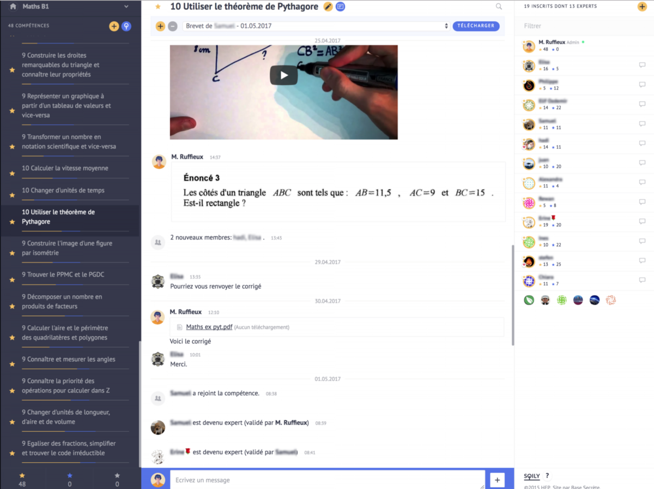Viewport: 654px width, 489px height.
Task: Click the pencil edit icon next to the title
Action: pyautogui.click(x=328, y=7)
